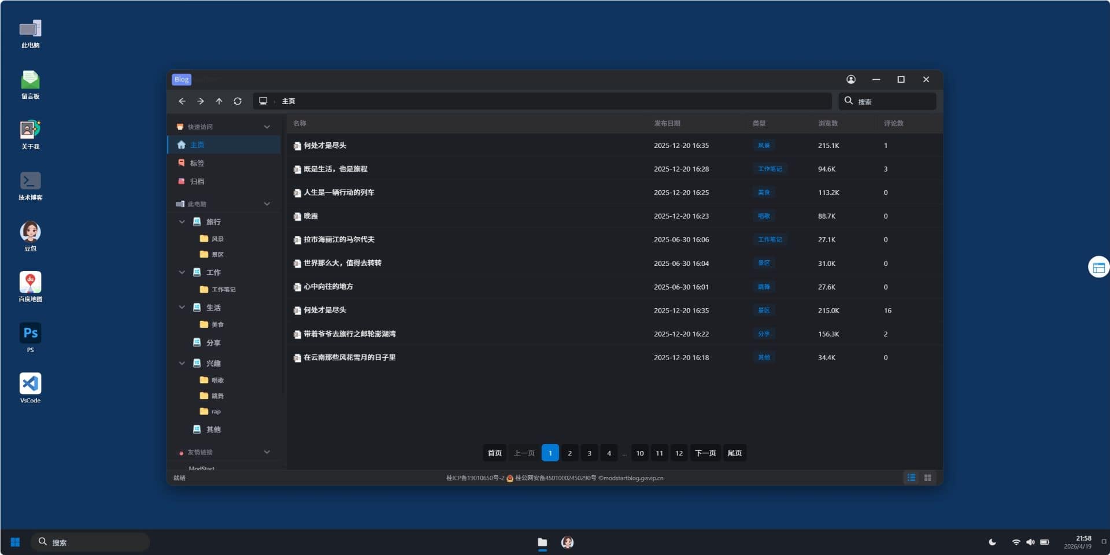Select 归档 in the sidebar
The width and height of the screenshot is (1110, 555).
point(197,182)
